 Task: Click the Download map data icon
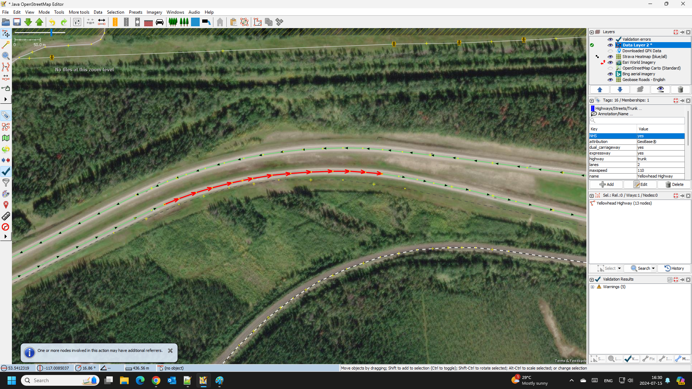coord(28,22)
